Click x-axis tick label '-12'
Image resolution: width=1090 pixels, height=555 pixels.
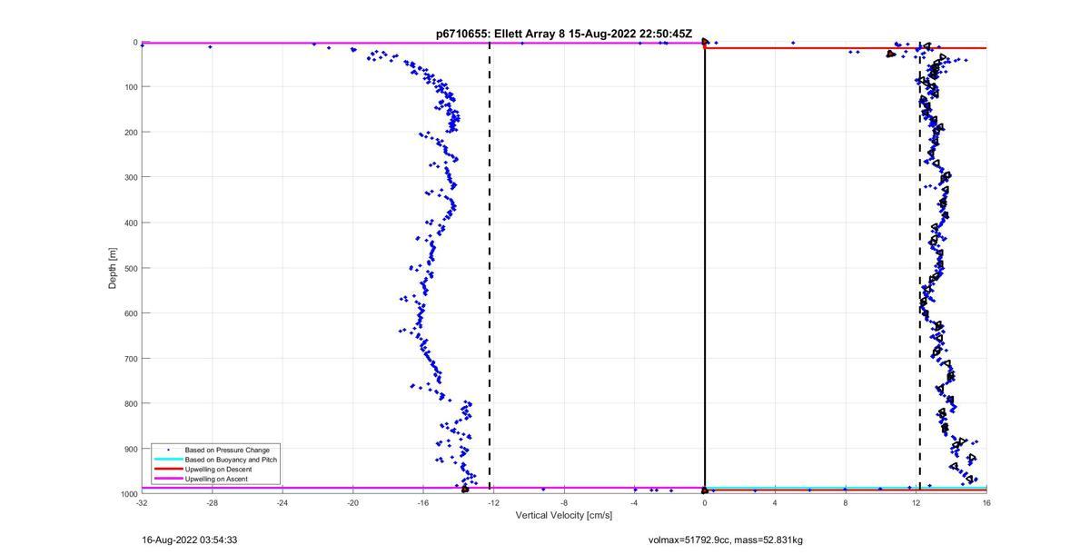pos(493,502)
